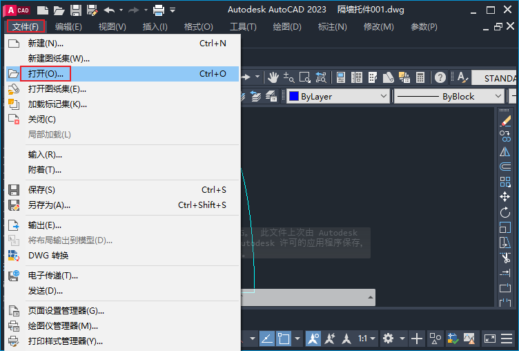Viewport: 519px width, 351px height.
Task: Open the 标注(N) menu
Action: pyautogui.click(x=333, y=26)
